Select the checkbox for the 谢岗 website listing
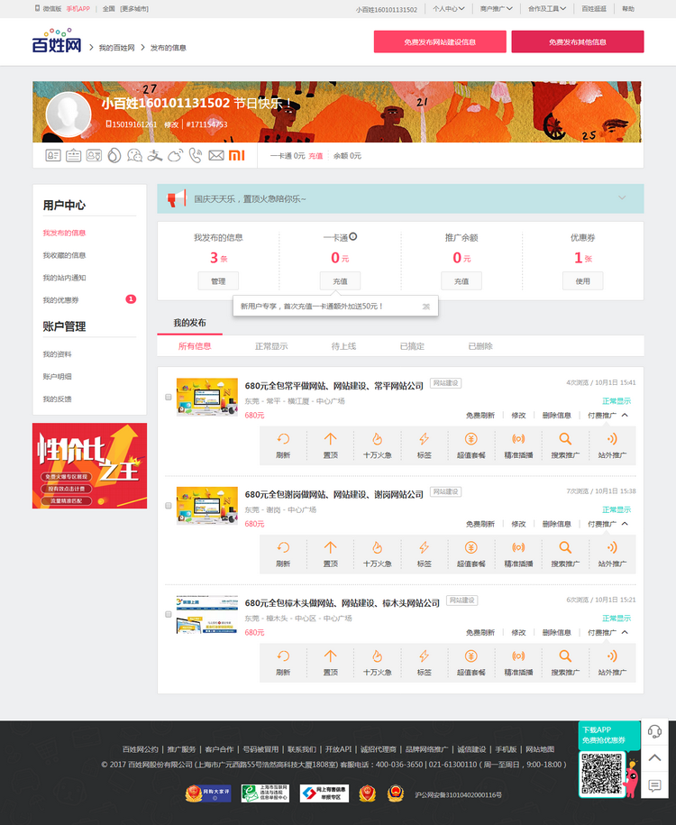Image resolution: width=676 pixels, height=825 pixels. (x=169, y=506)
